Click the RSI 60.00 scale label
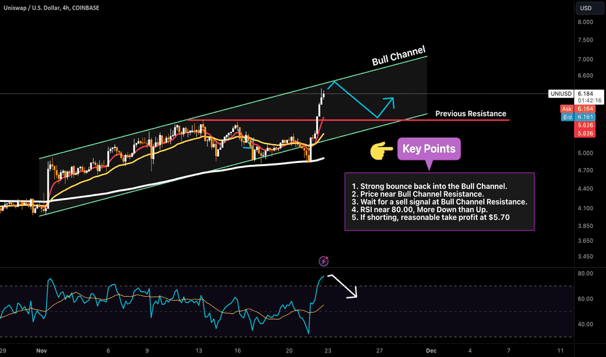The image size is (606, 357). click(x=585, y=299)
